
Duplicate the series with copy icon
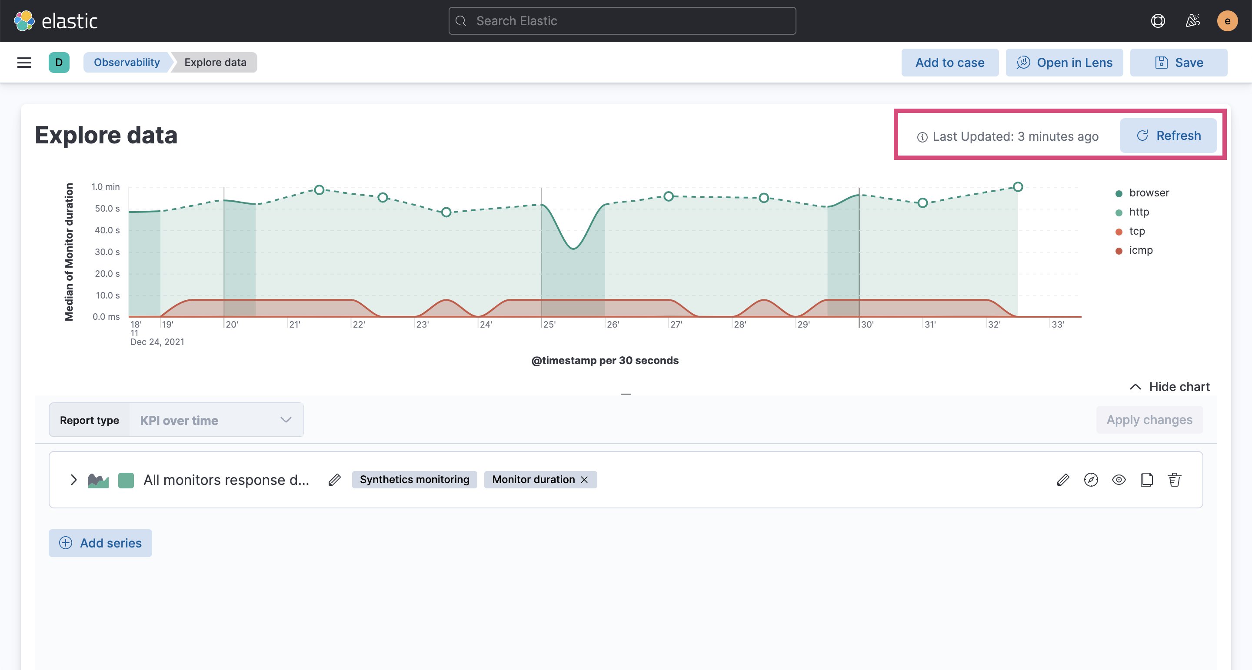pyautogui.click(x=1146, y=480)
